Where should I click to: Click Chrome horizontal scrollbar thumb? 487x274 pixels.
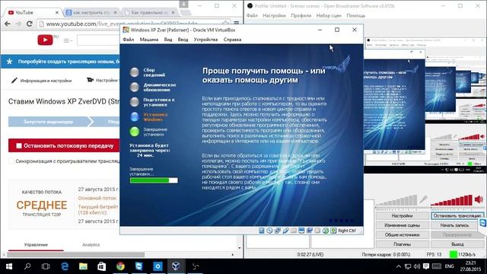point(76,255)
